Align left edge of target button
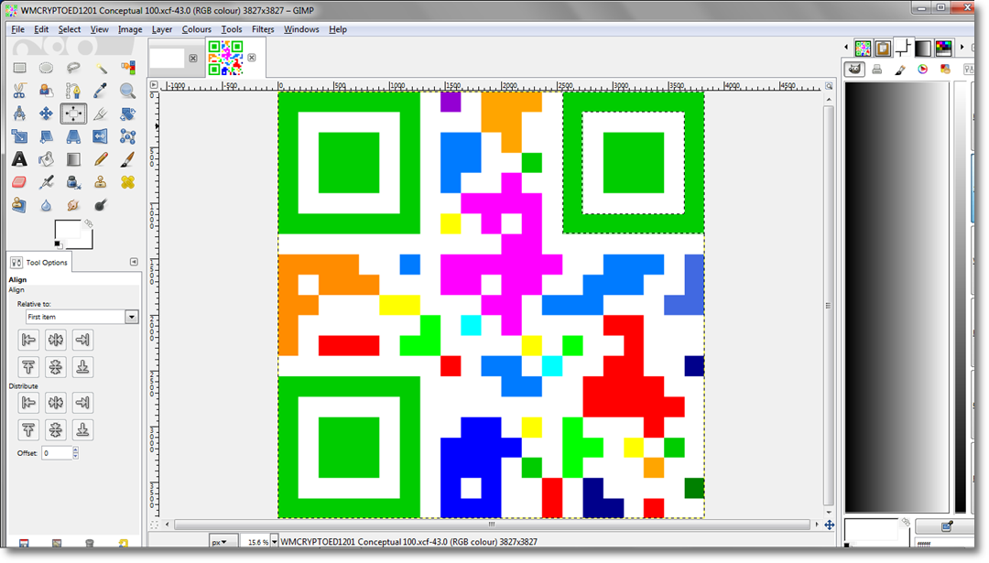 tap(28, 340)
